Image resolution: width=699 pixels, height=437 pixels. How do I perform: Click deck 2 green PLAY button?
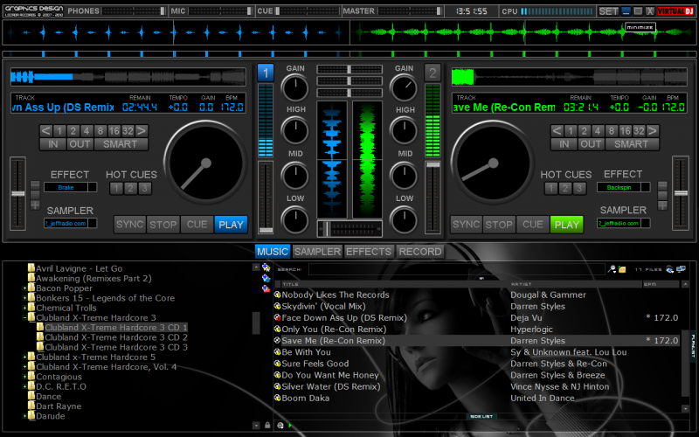tap(566, 225)
